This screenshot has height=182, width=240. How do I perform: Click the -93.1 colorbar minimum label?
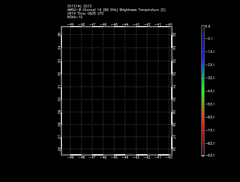tap(210, 155)
